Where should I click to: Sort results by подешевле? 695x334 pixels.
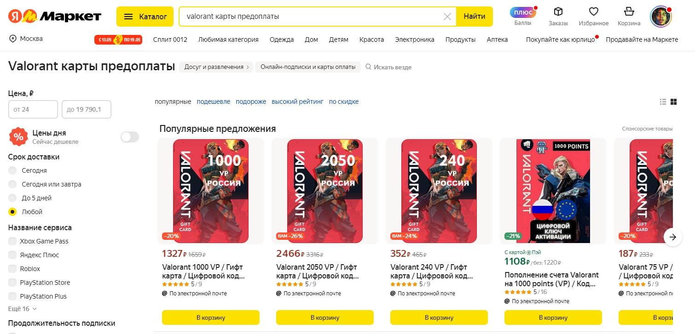(213, 102)
